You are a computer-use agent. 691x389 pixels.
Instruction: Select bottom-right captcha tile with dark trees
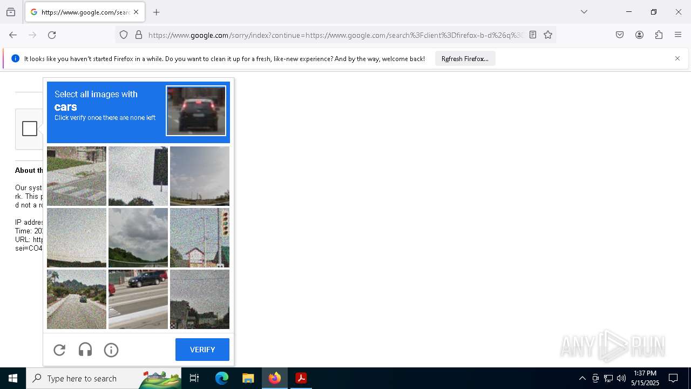[x=200, y=299]
